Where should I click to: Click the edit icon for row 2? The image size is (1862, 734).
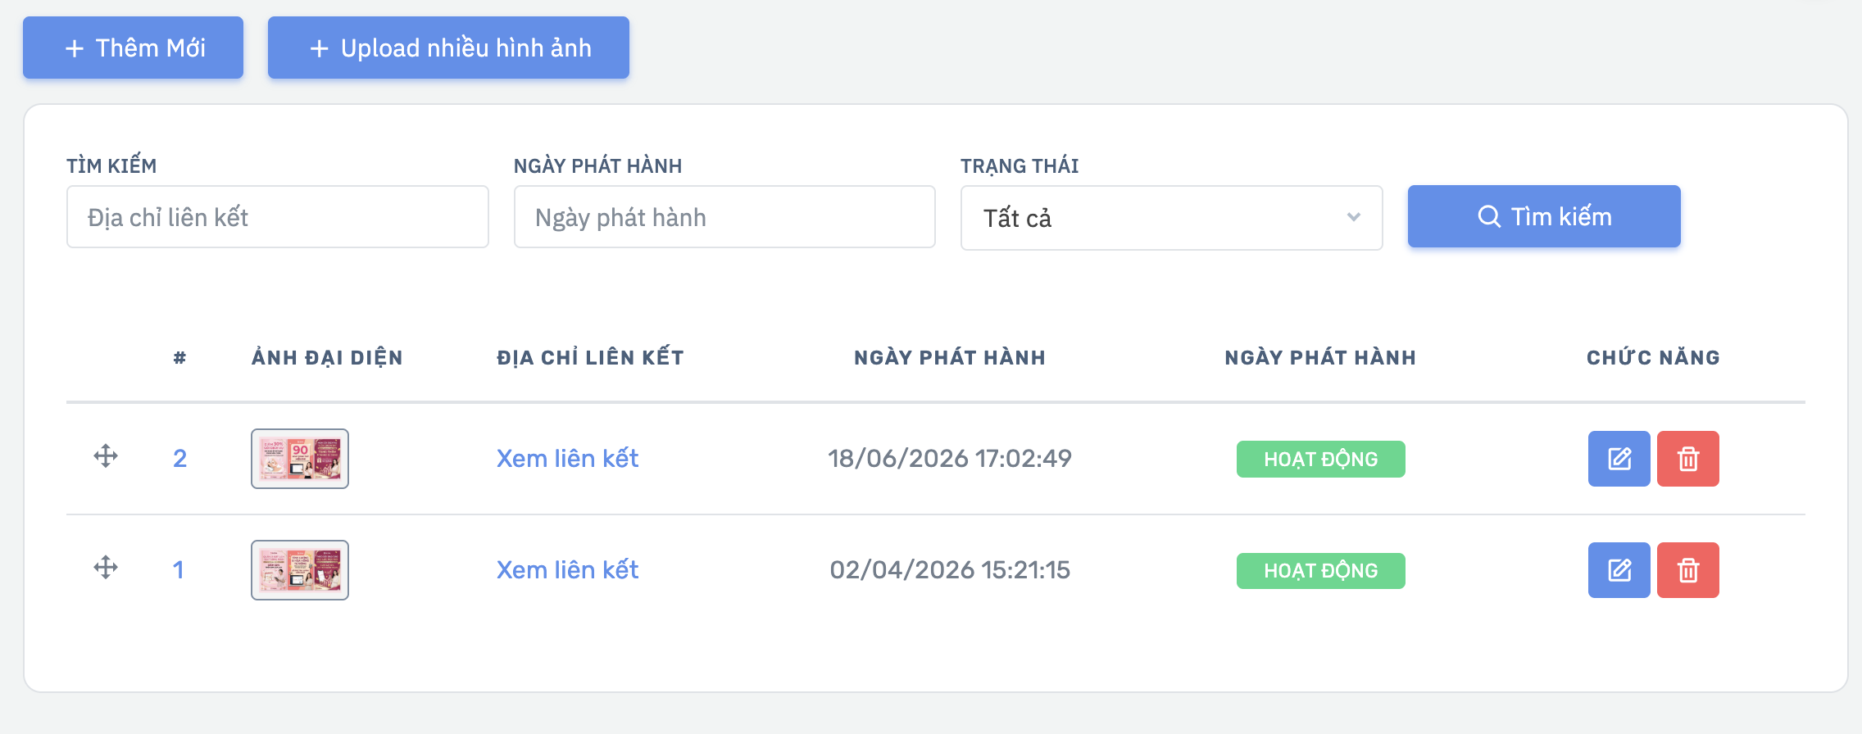click(1619, 459)
